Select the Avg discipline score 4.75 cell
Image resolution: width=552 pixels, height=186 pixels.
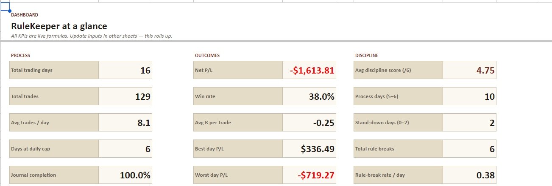[x=469, y=70]
